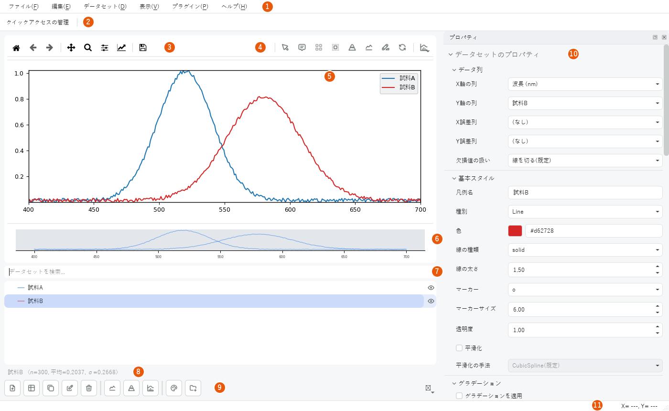
Task: Select 試料A in the dataset list
Action: coord(214,288)
